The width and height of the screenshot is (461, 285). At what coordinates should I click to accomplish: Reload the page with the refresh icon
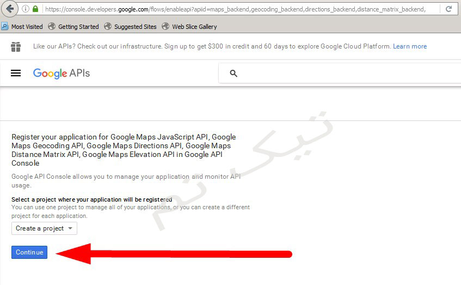[x=448, y=9]
